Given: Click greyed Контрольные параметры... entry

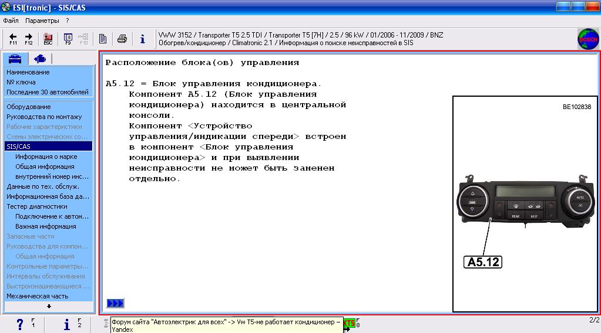Looking at the screenshot, I should coord(48,266).
